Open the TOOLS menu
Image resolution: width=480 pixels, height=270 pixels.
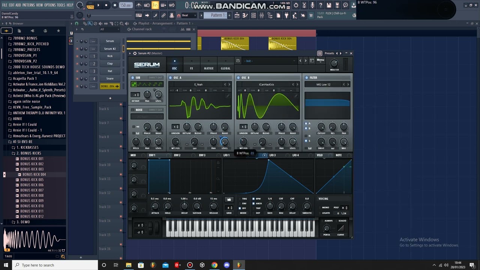tap(61, 5)
